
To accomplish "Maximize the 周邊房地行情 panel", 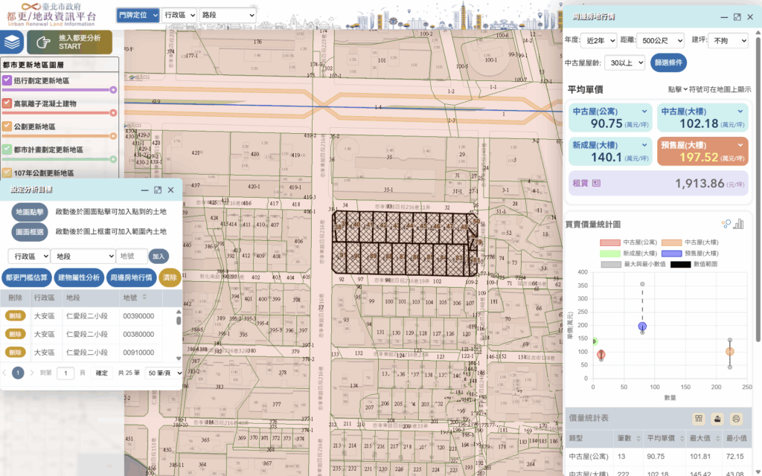I will tap(737, 16).
